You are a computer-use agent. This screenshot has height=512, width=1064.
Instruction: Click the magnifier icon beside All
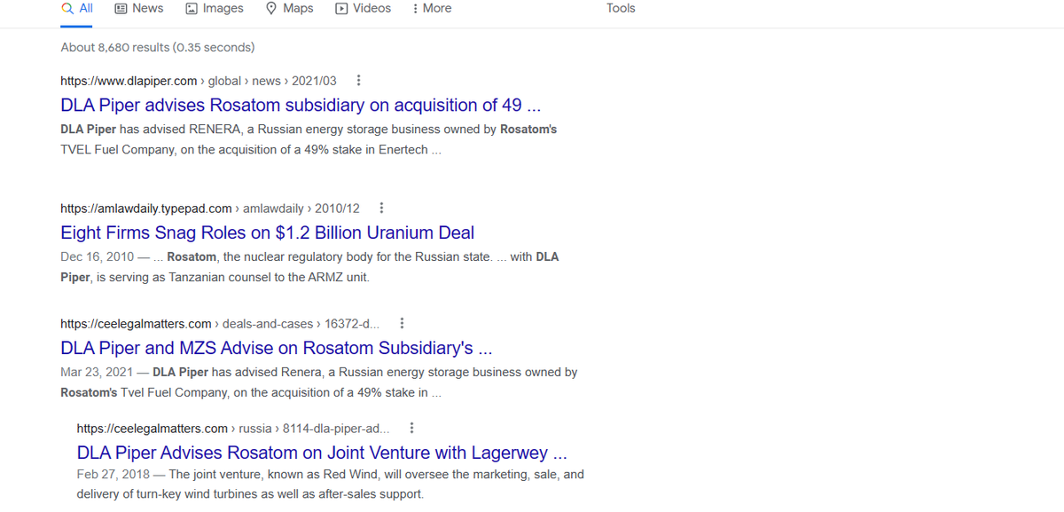point(67,8)
